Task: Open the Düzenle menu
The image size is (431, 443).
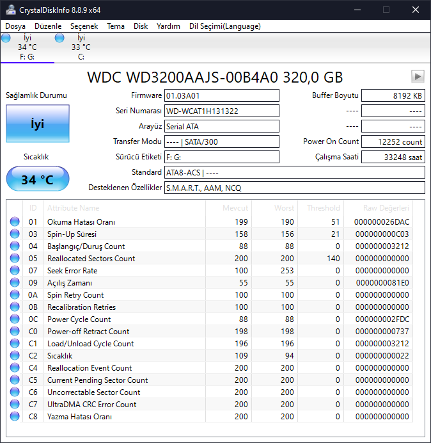Action: click(48, 26)
